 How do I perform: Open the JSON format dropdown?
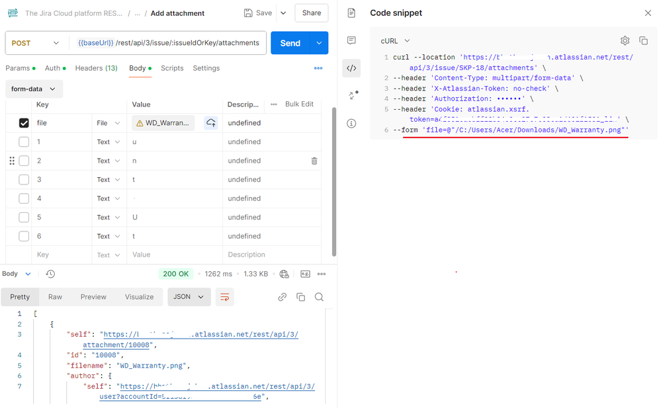(189, 297)
